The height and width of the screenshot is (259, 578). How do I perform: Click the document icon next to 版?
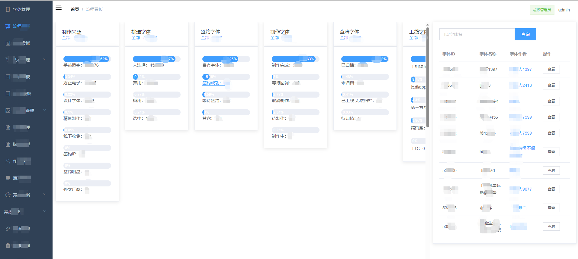pyautogui.click(x=8, y=144)
